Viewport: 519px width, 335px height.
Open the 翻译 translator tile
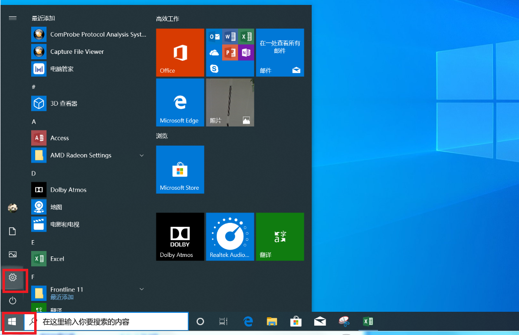click(280, 237)
